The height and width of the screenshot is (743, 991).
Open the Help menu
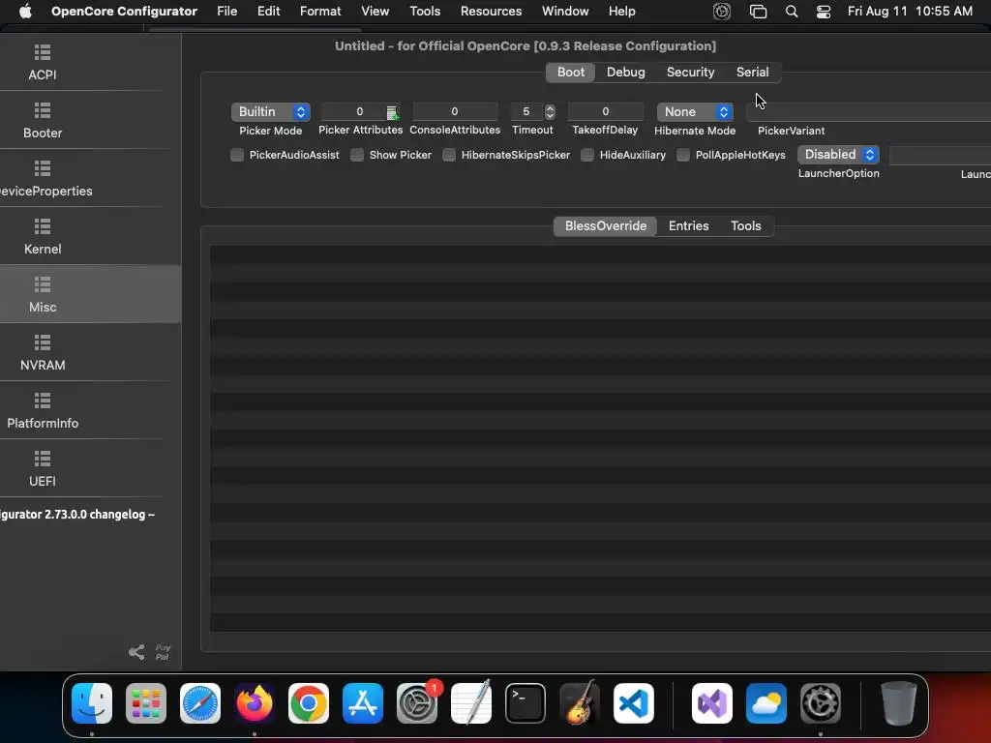[x=622, y=12]
